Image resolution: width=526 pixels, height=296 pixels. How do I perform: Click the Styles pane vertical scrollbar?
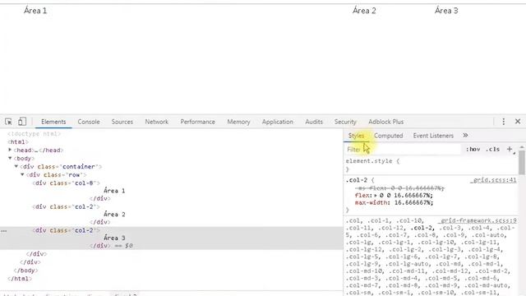click(x=522, y=163)
